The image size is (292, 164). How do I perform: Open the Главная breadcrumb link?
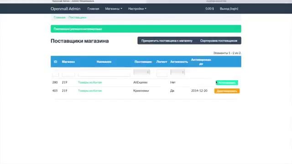[60, 17]
